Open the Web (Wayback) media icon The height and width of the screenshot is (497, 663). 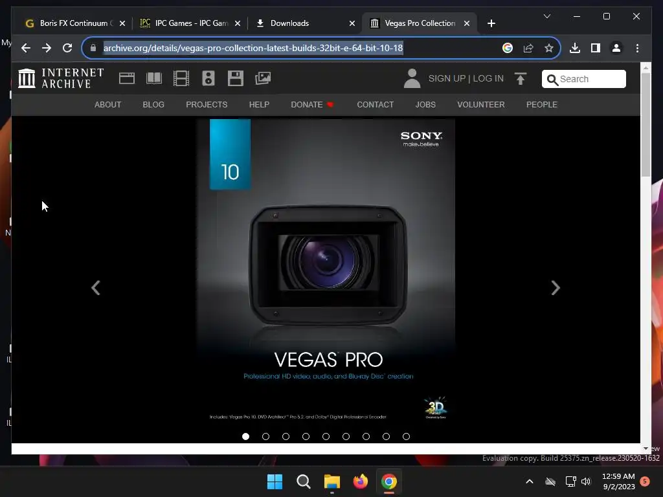[127, 78]
